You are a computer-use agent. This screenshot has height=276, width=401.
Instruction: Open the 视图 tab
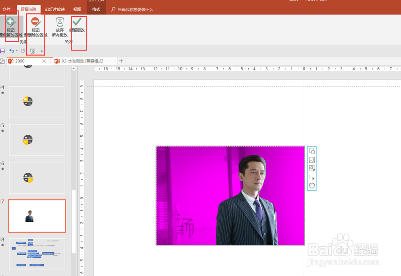click(77, 10)
